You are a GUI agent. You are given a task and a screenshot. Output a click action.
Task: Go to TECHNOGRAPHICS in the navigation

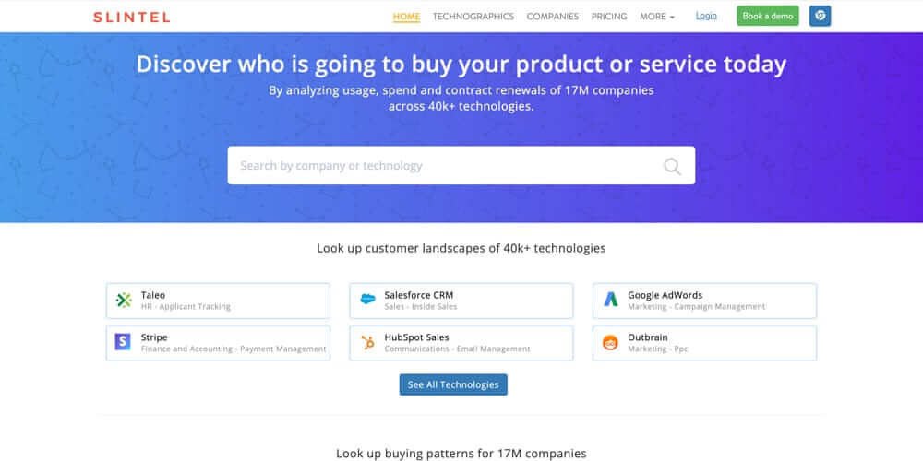tap(473, 17)
